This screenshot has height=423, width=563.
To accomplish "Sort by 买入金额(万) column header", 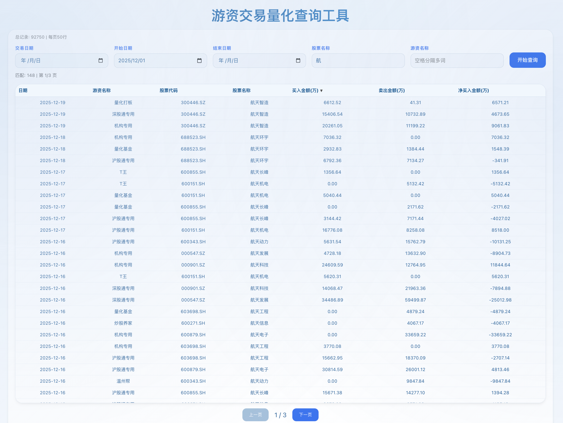I will [x=305, y=90].
